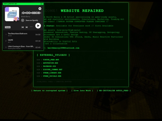162x121 pixels.
Task: Click Return to corrupted system button
Action: click(x=49, y=91)
